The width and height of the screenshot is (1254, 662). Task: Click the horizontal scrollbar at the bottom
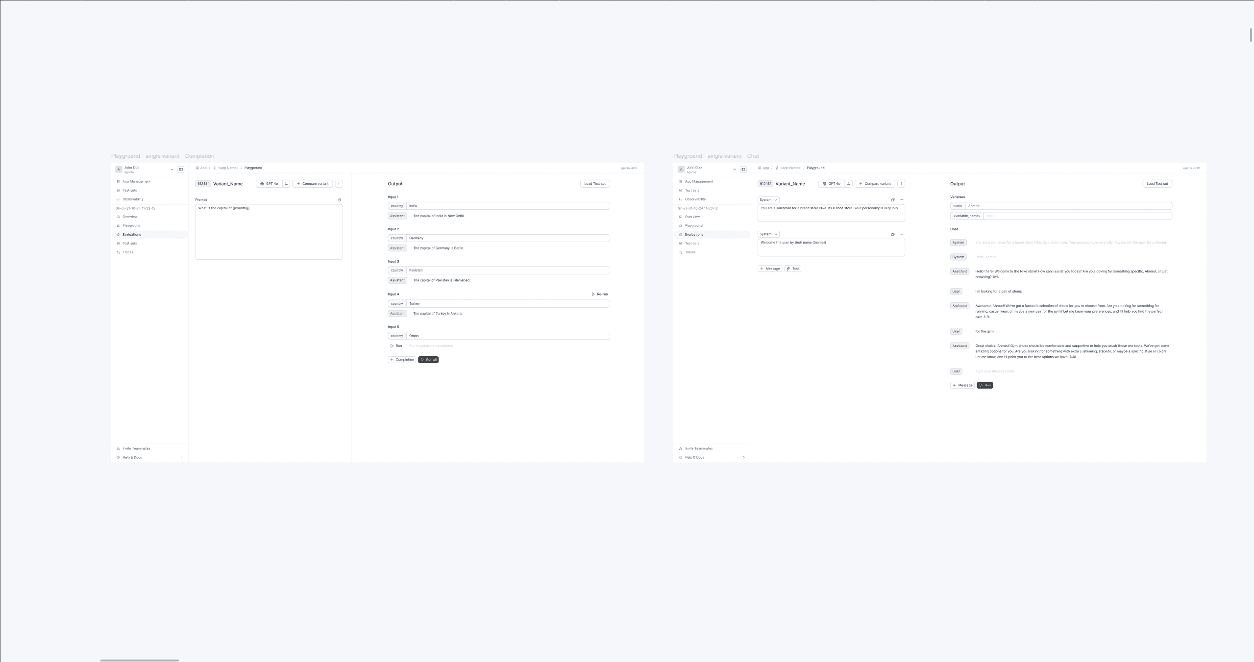pyautogui.click(x=139, y=661)
